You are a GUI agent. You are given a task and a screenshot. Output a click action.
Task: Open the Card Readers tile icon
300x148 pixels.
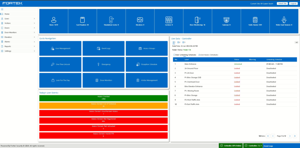[82, 20]
